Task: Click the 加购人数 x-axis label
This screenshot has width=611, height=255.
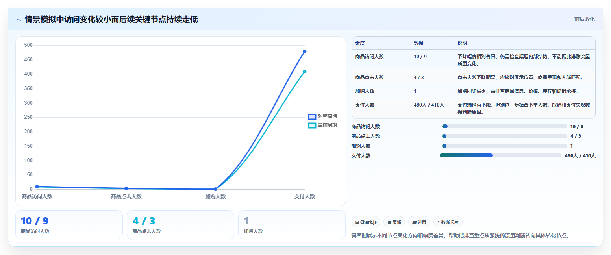Action: (x=215, y=196)
